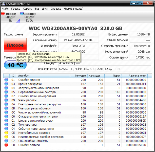Select the Неисправимые ошибки секторов attribute row
This screenshot has width=155, height=152.
pos(76,137)
